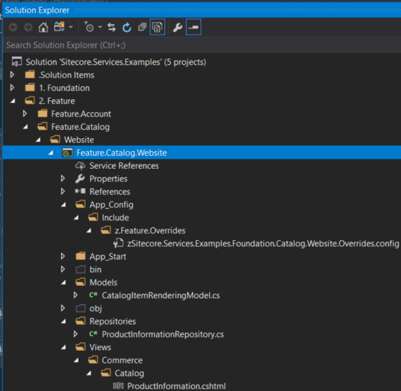Click the Feature.Catalog.Website web project icon
The height and width of the screenshot is (391, 401).
coord(68,153)
